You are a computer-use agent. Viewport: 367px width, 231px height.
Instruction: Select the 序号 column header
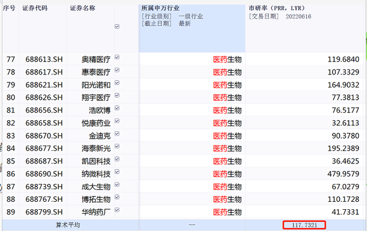(9, 8)
